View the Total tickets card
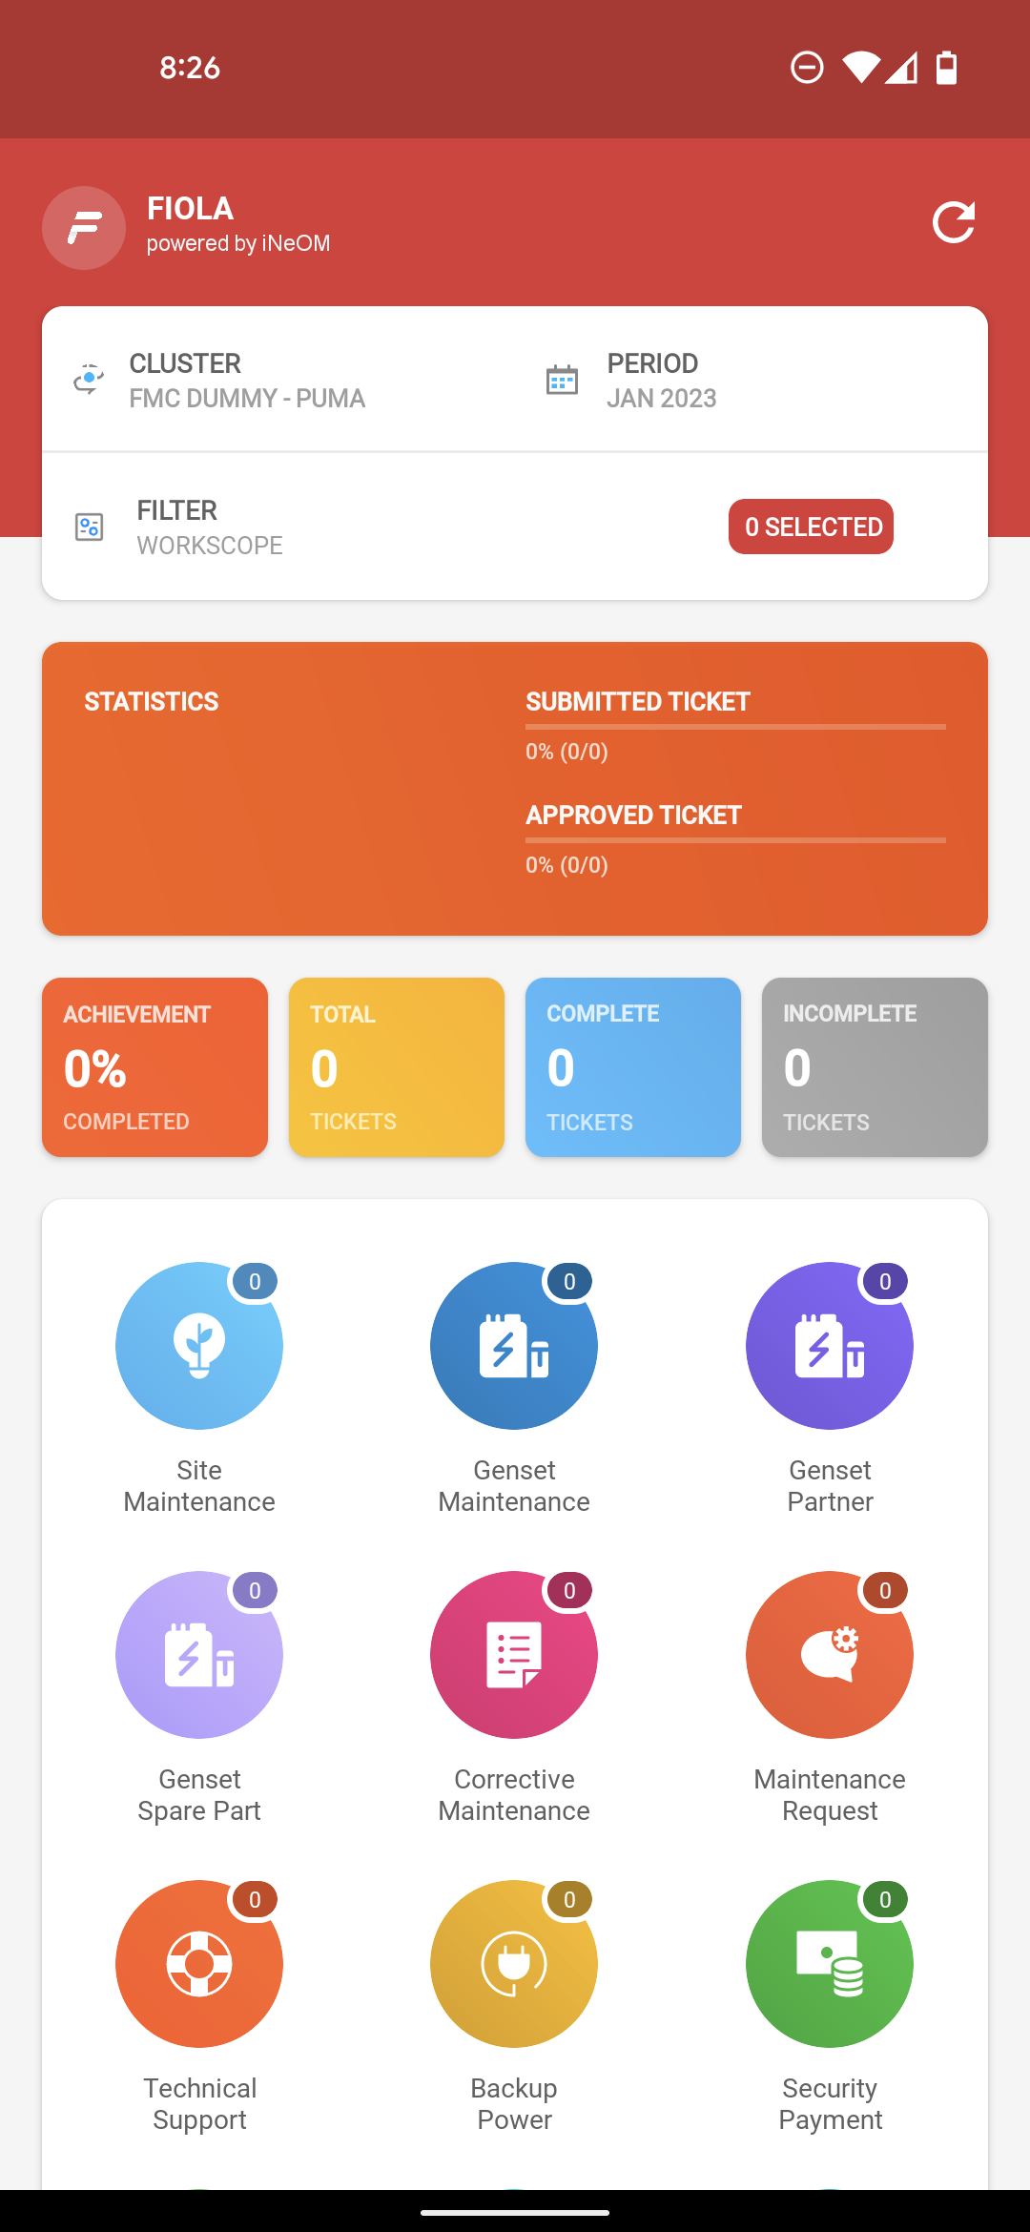The height and width of the screenshot is (2232, 1030). [397, 1067]
